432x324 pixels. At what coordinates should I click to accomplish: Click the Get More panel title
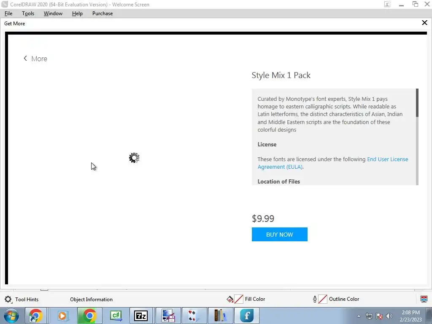(15, 24)
